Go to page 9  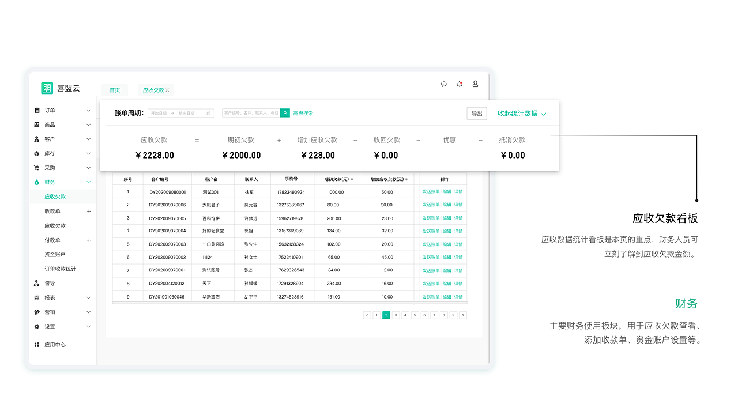[x=453, y=315]
